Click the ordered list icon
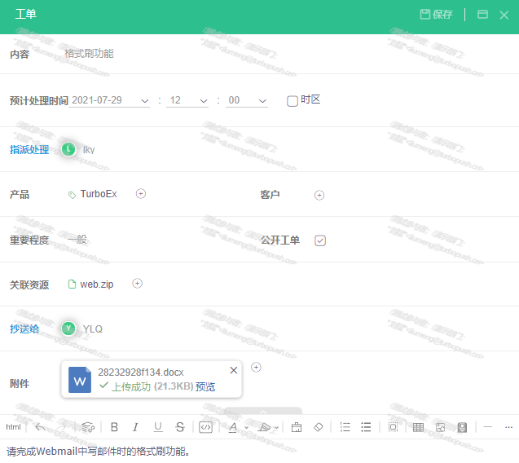Viewport: 519px width, 463px height. click(x=345, y=427)
